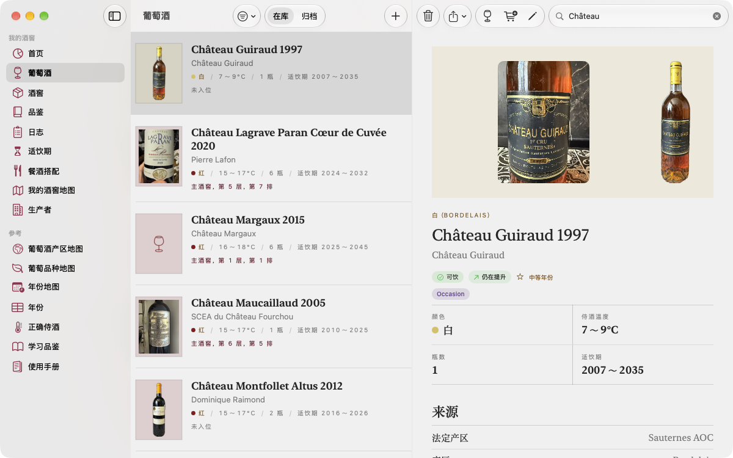The image size is (733, 458).
Task: Open 酒窖 in the sidebar
Action: (x=65, y=93)
